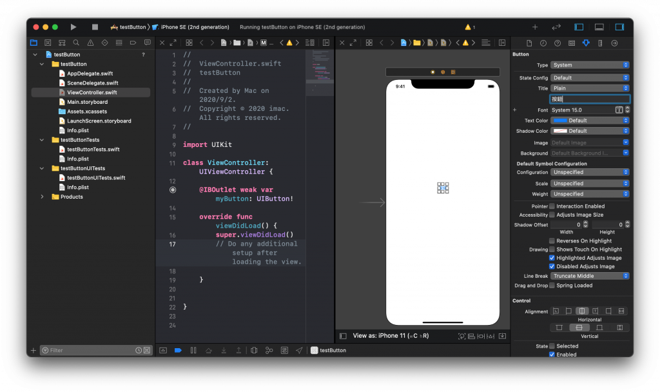Uncheck Highlighted Adjusts Image
This screenshot has width=660, height=392.
point(552,258)
